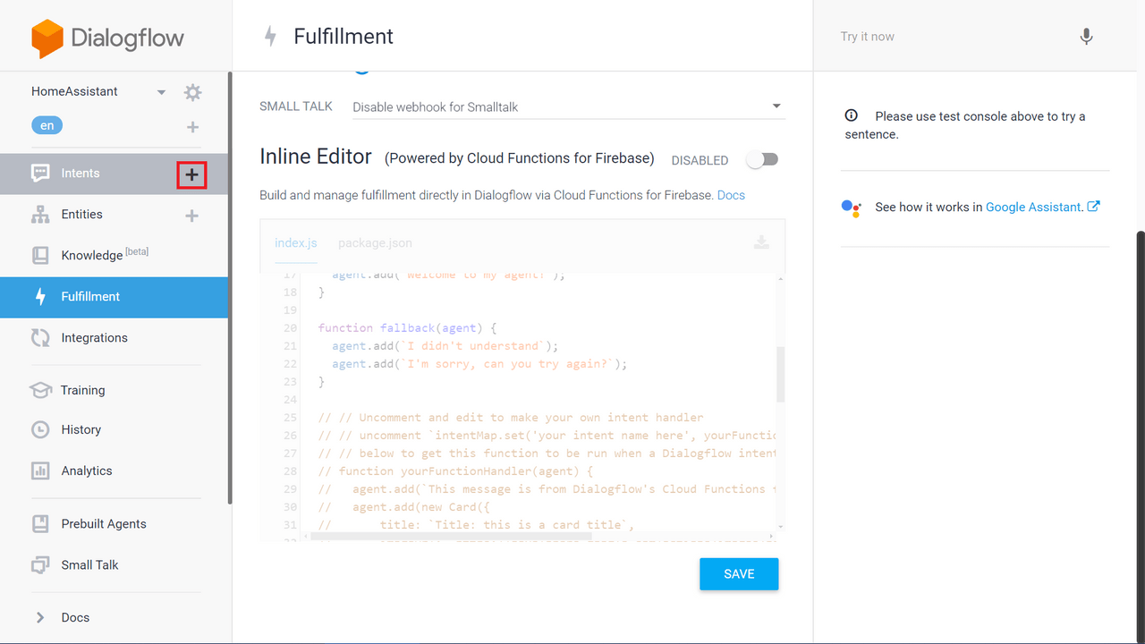Click the code editor vertical scrollbar
Screen dimensions: 1145x644
point(780,374)
